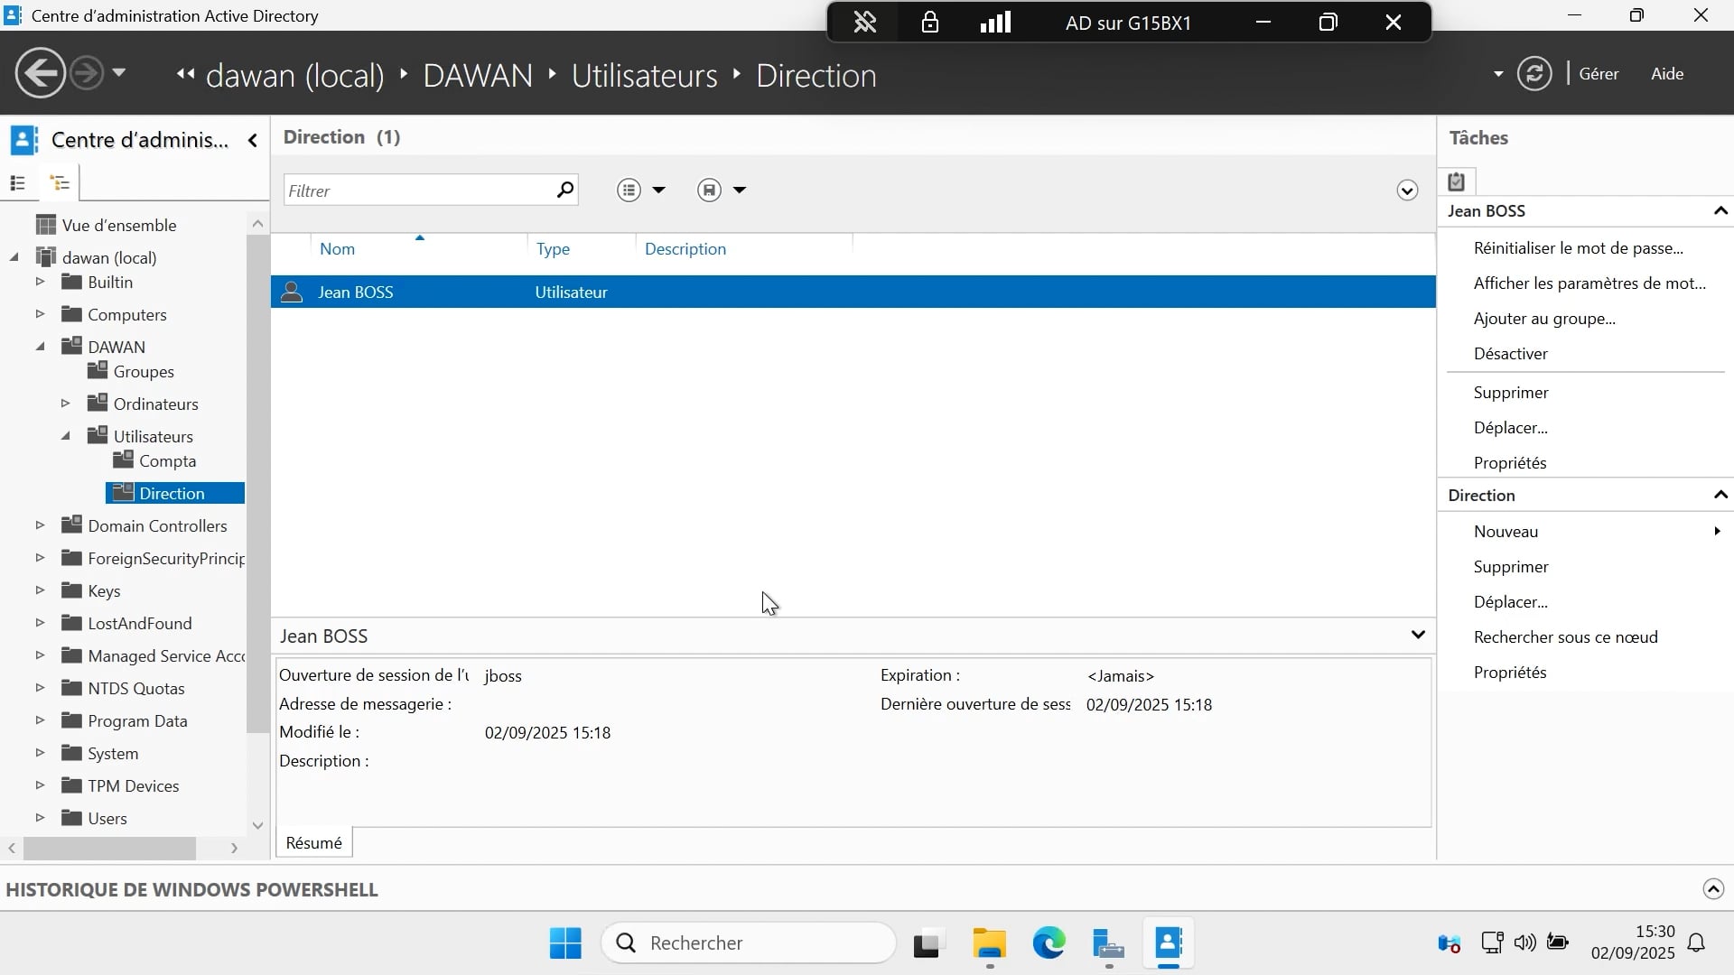Switch to tree view in the navigation pane
The width and height of the screenshot is (1734, 975).
click(60, 183)
